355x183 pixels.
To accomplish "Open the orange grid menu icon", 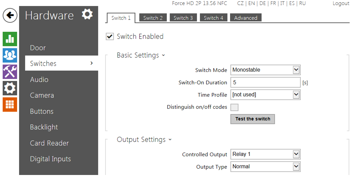I will tap(10, 104).
